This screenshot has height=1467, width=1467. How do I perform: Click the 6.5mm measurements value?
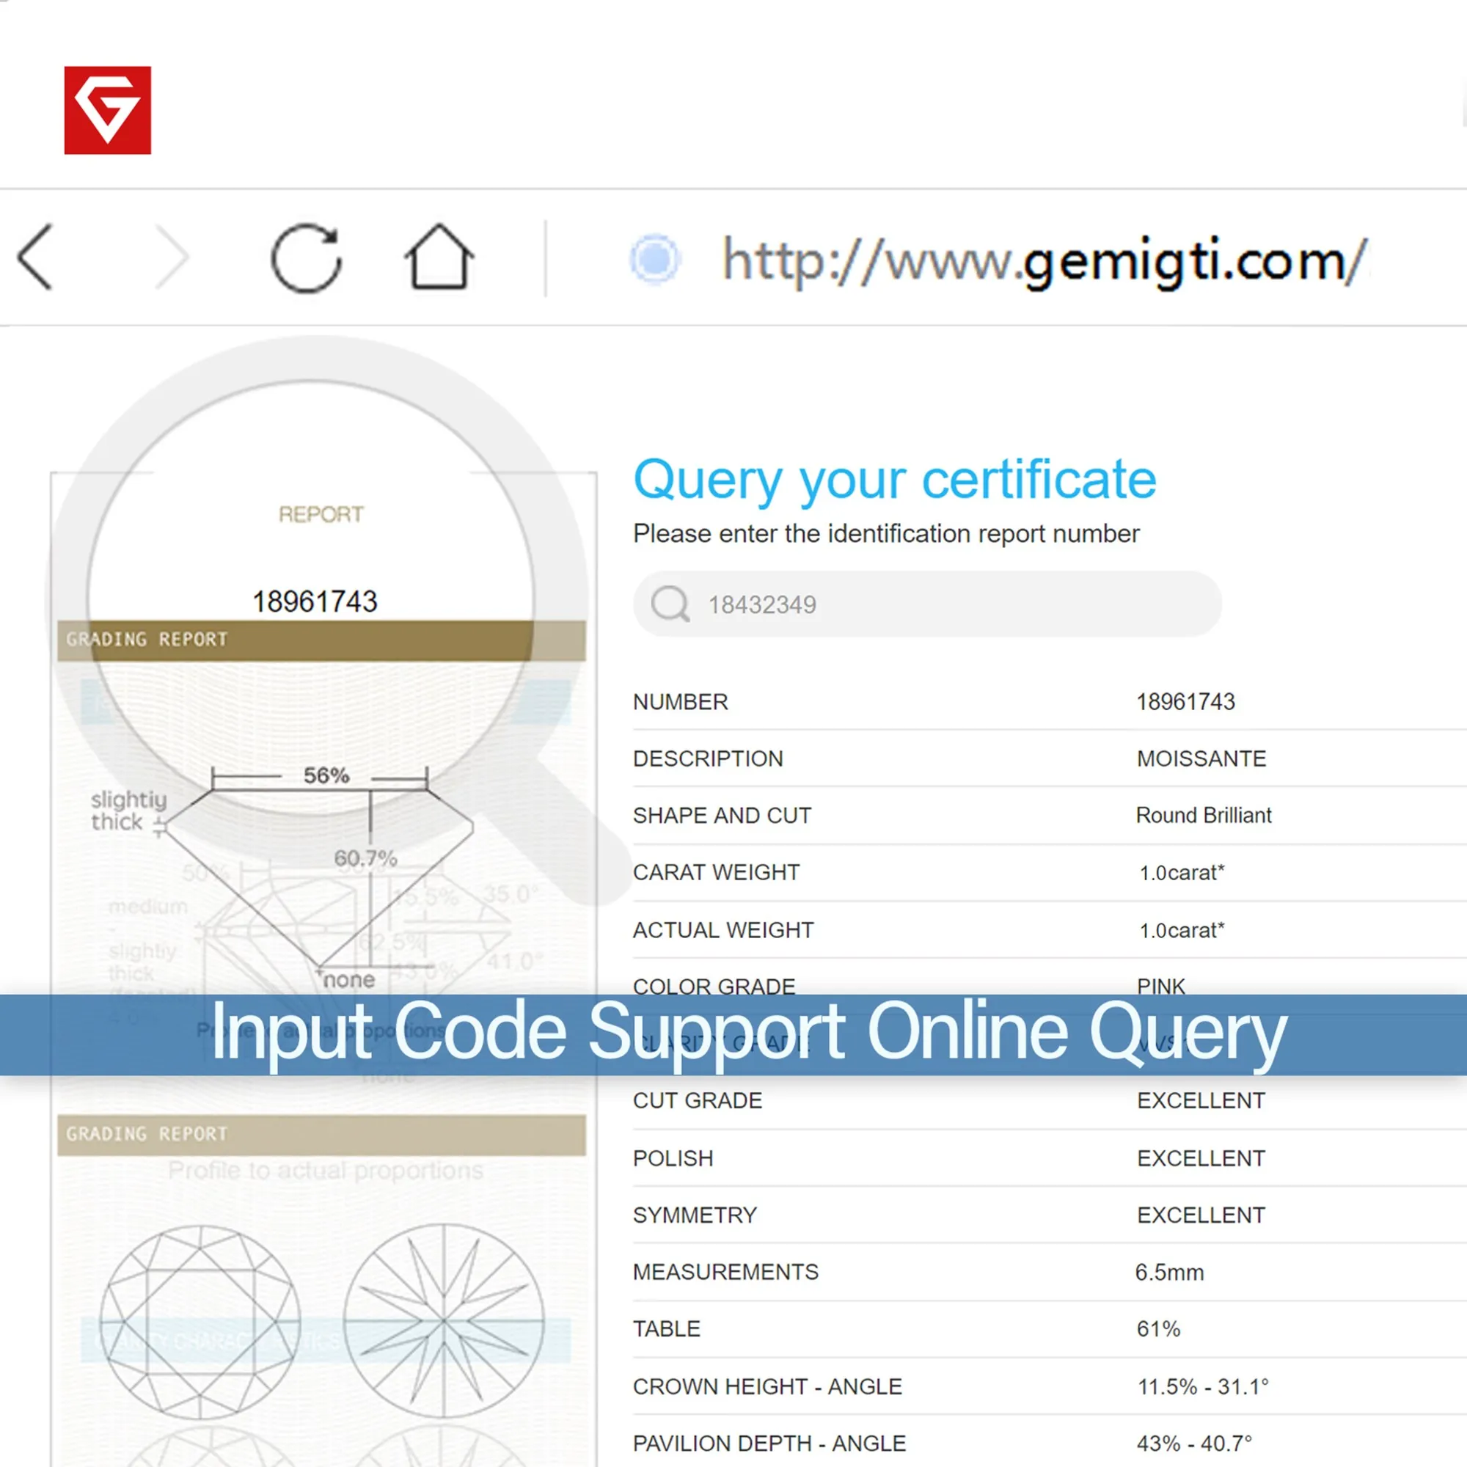click(x=1168, y=1272)
